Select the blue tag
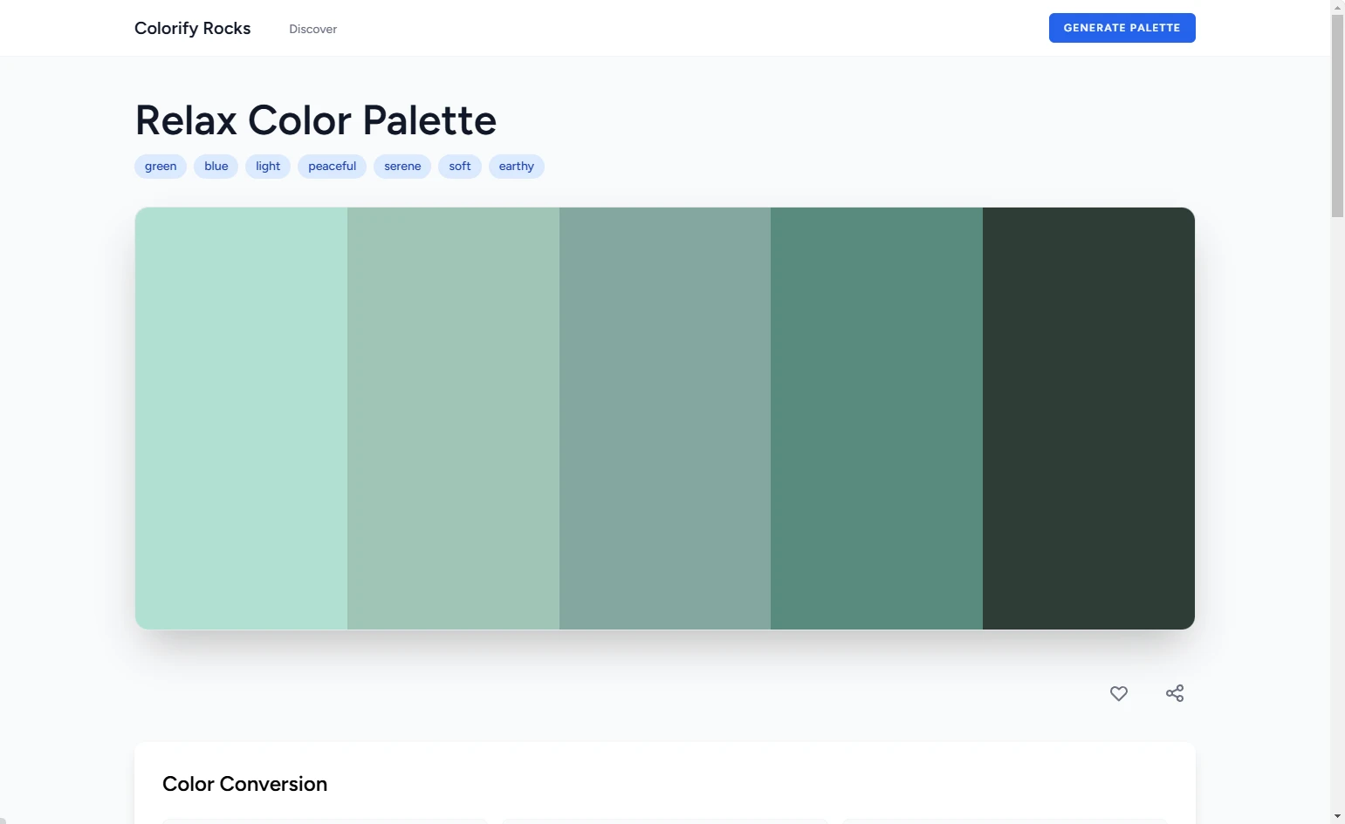This screenshot has width=1345, height=824. (x=216, y=167)
